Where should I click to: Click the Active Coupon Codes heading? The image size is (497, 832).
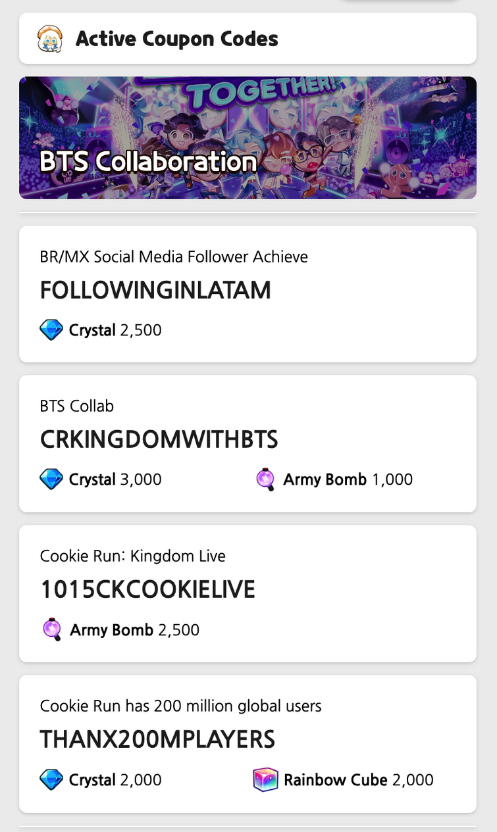tap(176, 39)
